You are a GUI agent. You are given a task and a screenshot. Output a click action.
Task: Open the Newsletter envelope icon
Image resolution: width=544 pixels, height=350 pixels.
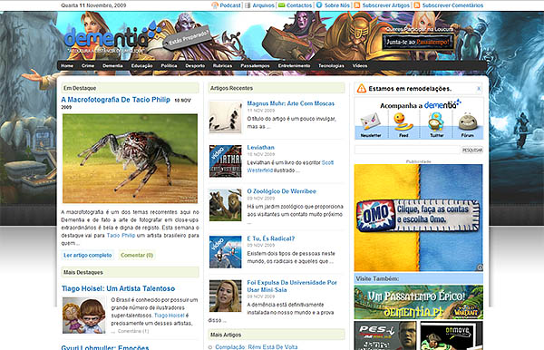tap(370, 122)
